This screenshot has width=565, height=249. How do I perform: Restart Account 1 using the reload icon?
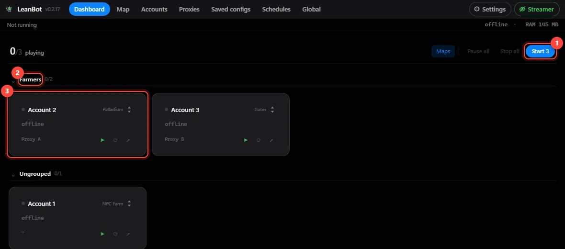[115, 234]
